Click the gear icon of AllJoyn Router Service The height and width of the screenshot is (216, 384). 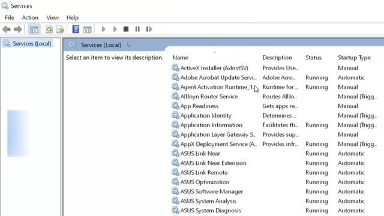pos(175,96)
